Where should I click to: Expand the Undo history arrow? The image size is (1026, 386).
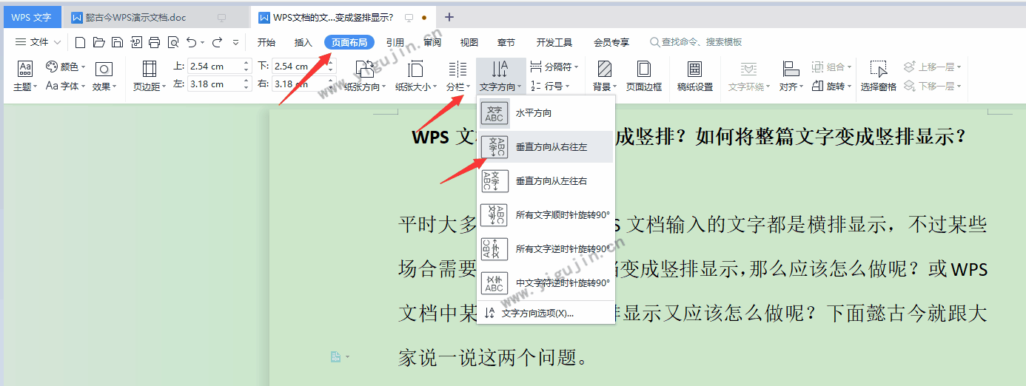[x=202, y=43]
